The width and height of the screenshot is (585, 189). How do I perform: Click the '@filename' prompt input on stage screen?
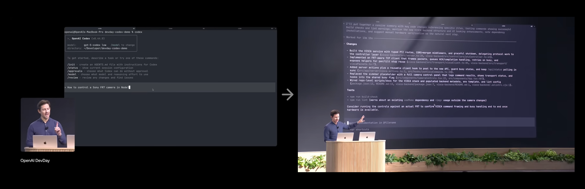[x=439, y=123]
